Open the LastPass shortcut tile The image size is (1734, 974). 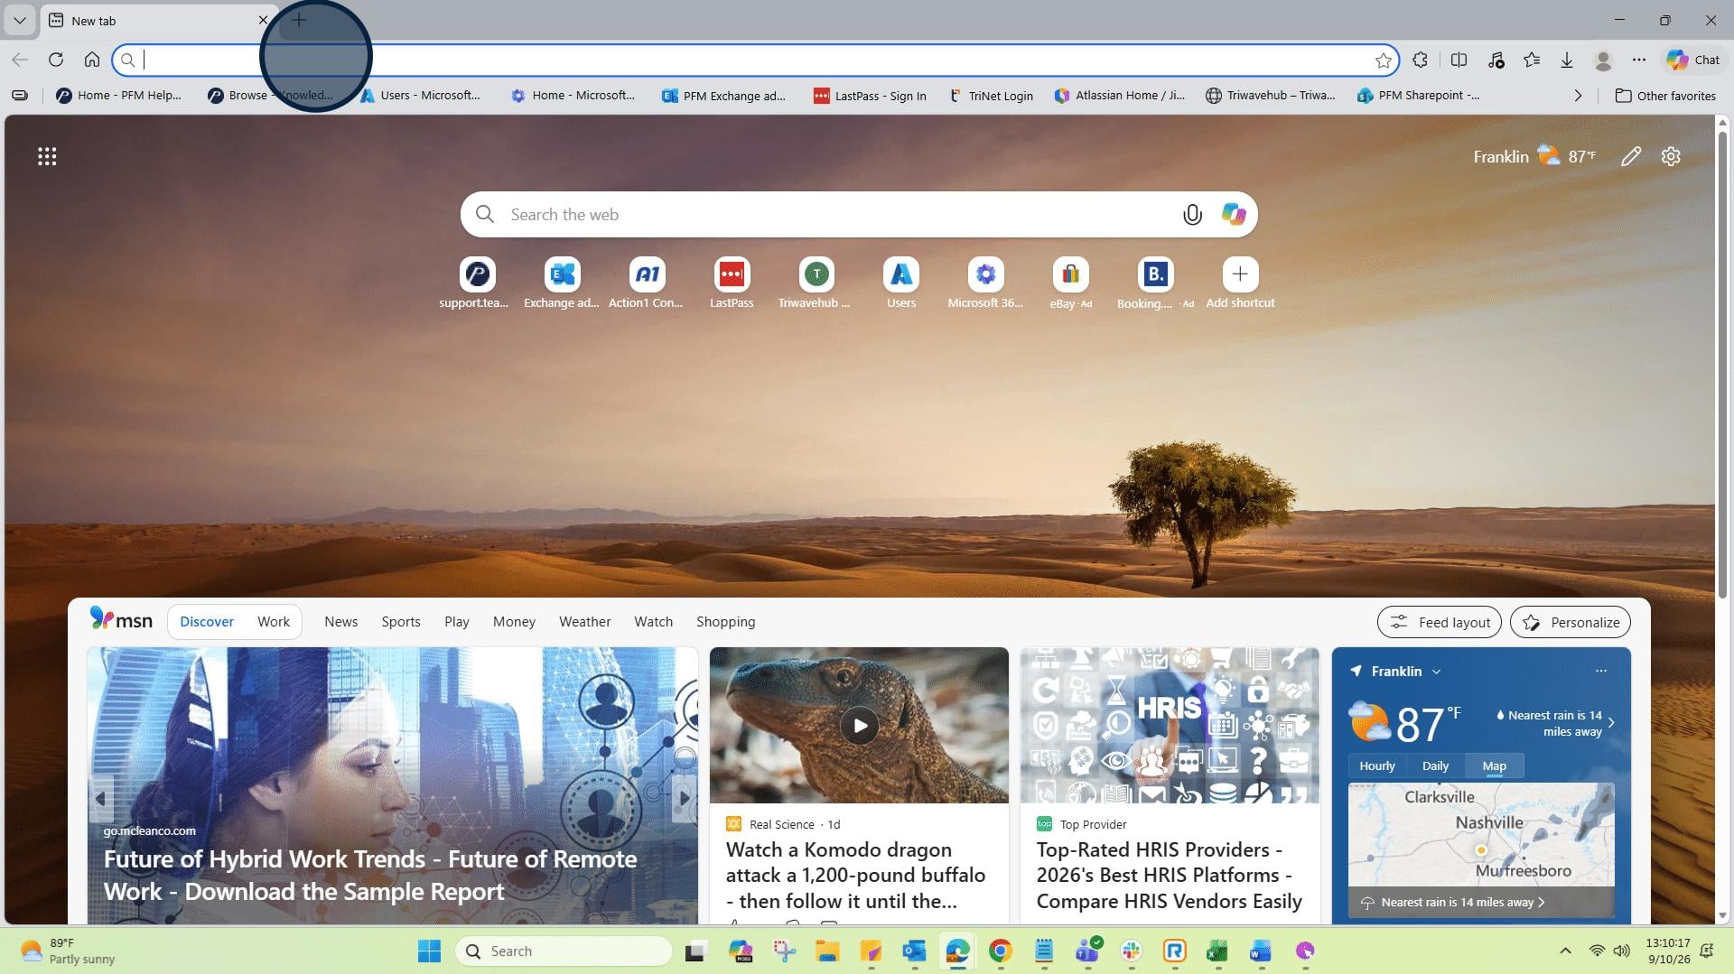click(x=732, y=283)
